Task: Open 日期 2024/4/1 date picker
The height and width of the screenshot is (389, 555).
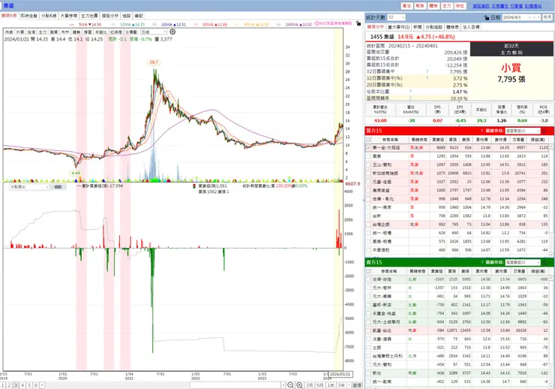Action: [x=521, y=17]
